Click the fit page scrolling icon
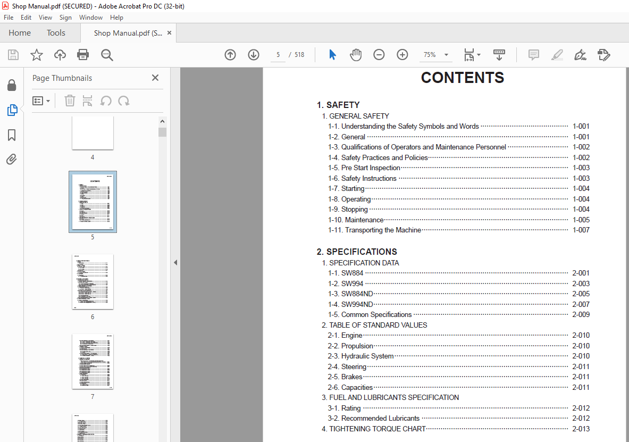Viewport: 629px width, 442px height. (469, 55)
